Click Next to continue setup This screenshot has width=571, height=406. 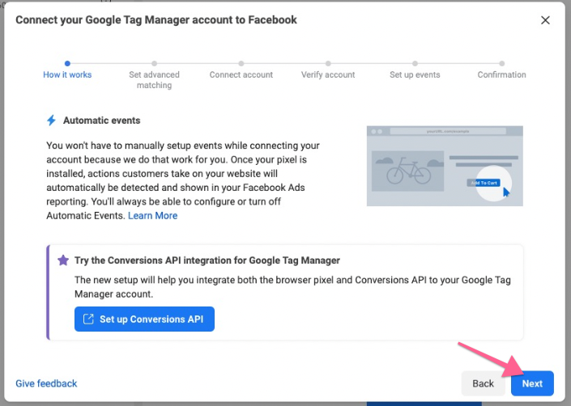(x=532, y=383)
